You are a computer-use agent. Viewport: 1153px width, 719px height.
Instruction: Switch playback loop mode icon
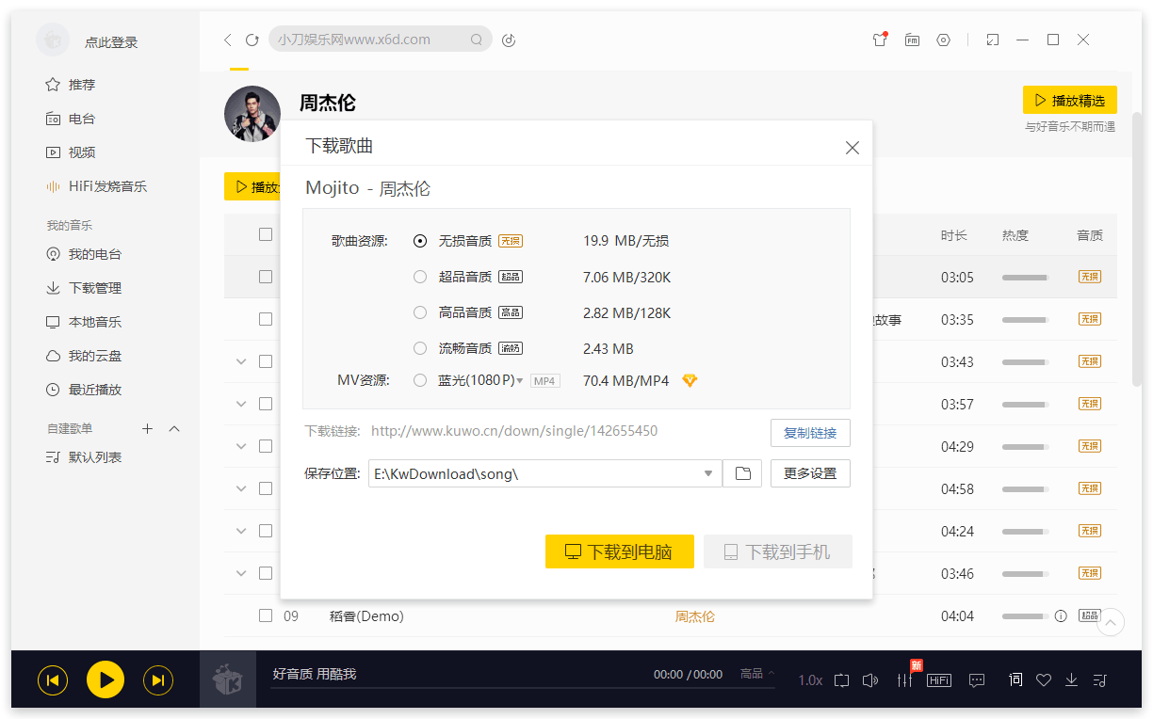(x=841, y=679)
